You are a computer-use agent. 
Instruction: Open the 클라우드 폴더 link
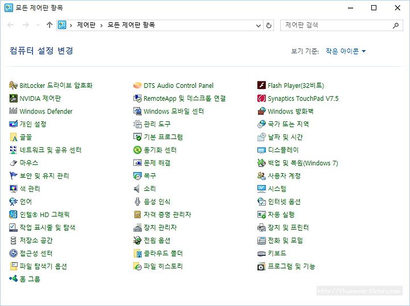coord(163,254)
